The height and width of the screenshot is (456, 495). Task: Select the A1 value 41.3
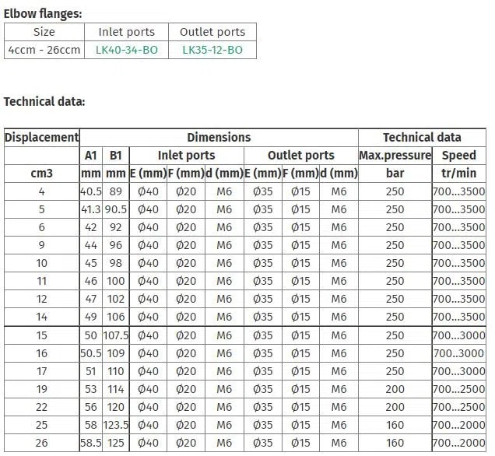(91, 209)
